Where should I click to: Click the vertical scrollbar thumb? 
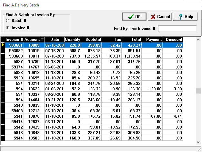(x=198, y=91)
